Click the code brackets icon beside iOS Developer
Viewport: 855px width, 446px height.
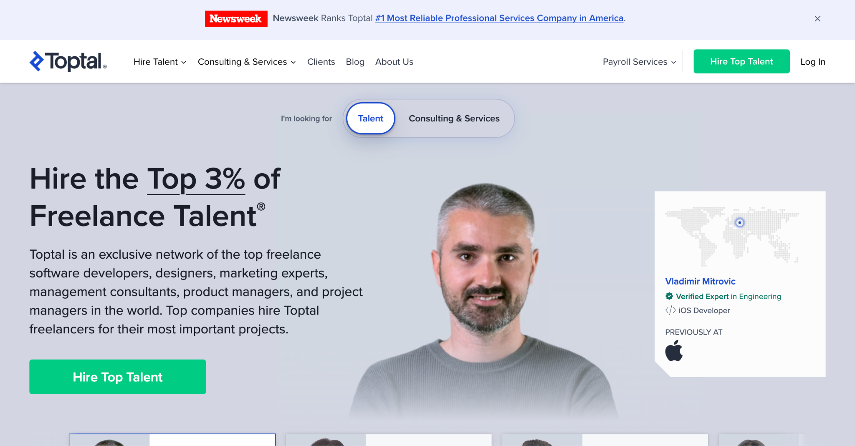point(670,310)
